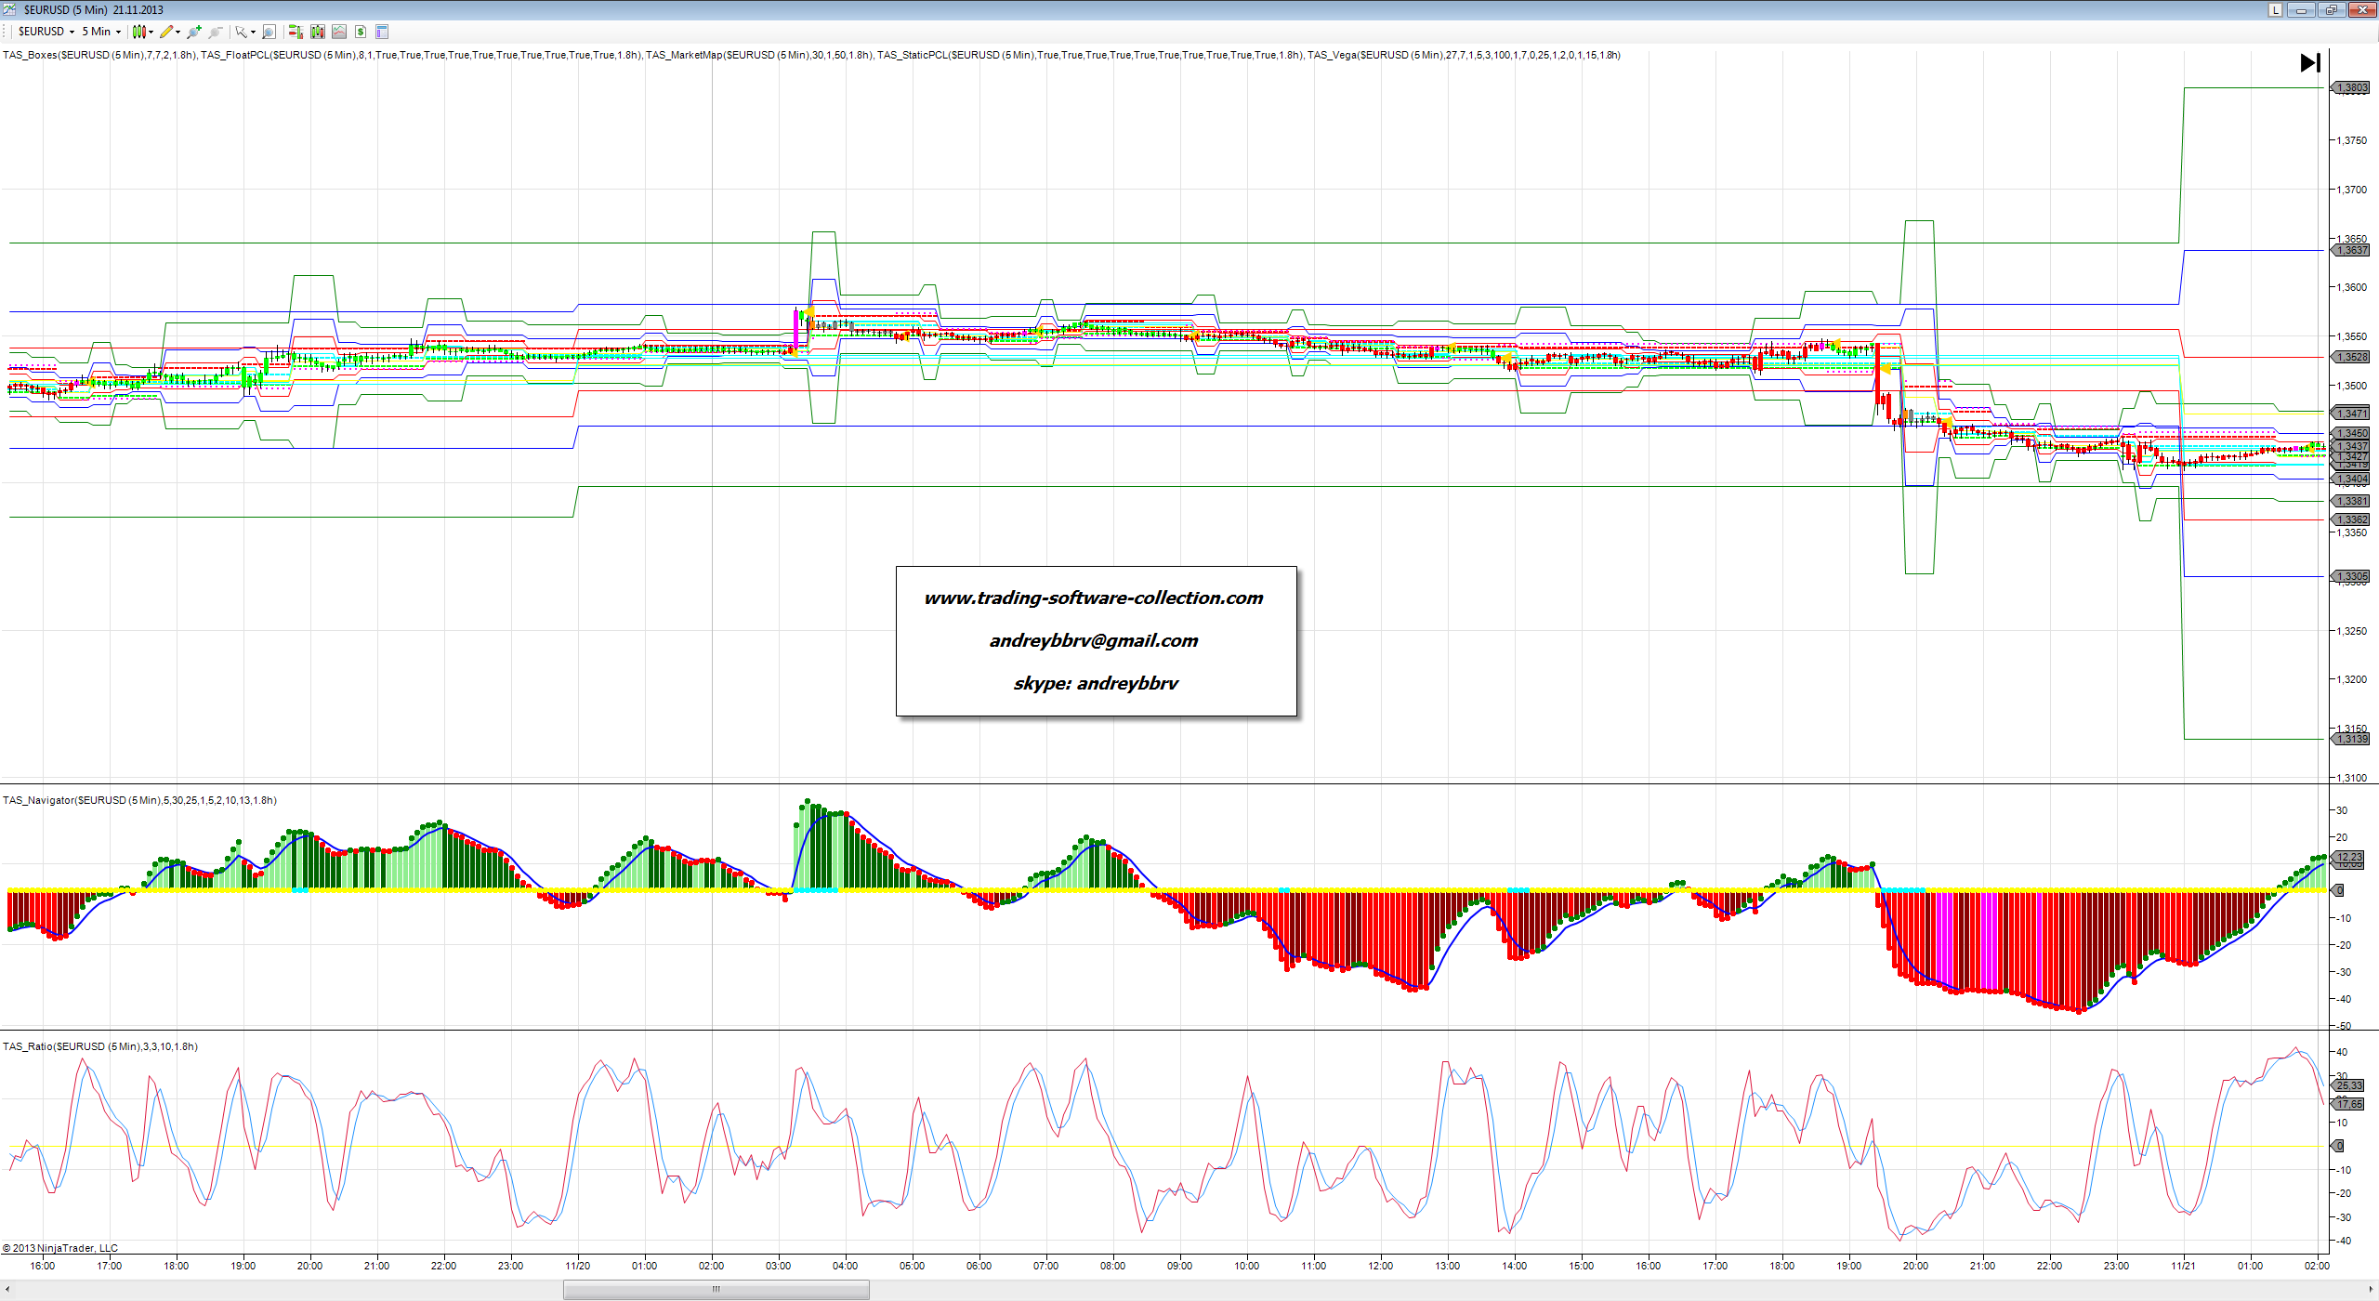This screenshot has width=2379, height=1301.
Task: Expand the drawing tools dropdown arrow
Action: coord(177,32)
